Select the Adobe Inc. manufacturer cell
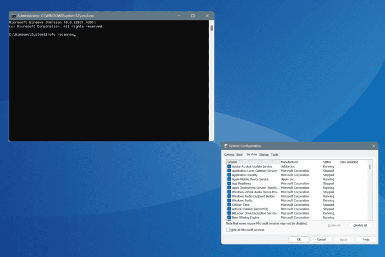385x257 pixels. [288, 167]
